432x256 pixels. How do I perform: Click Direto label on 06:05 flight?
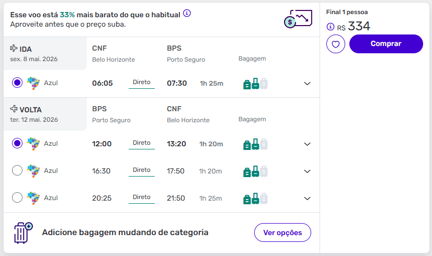142,83
